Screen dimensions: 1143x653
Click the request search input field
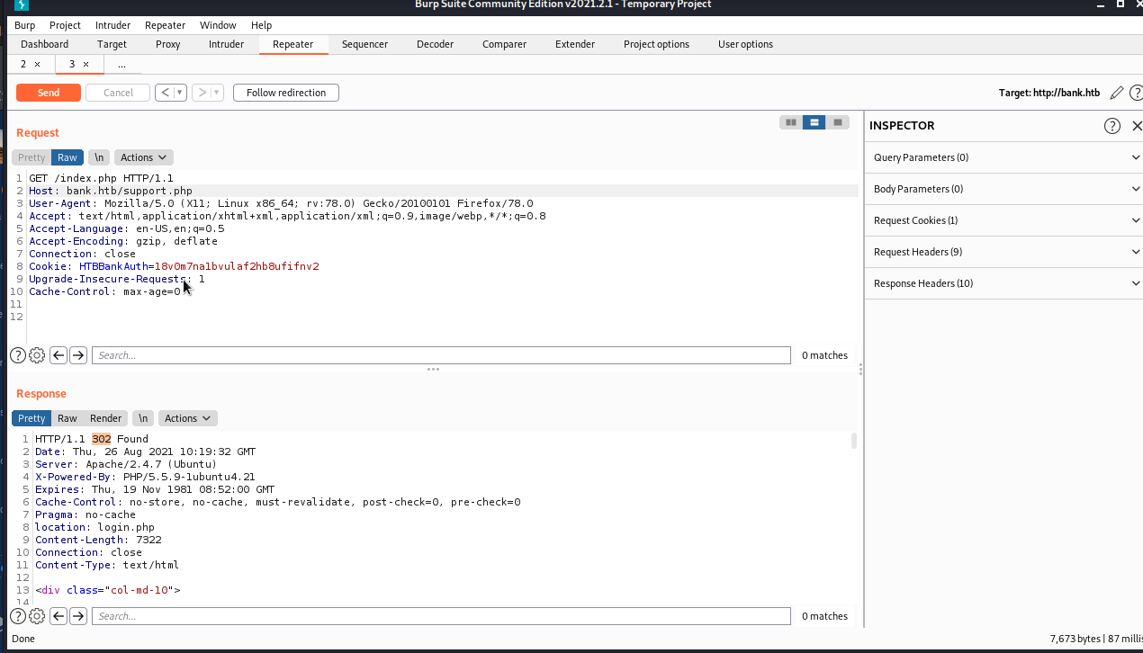click(x=441, y=355)
